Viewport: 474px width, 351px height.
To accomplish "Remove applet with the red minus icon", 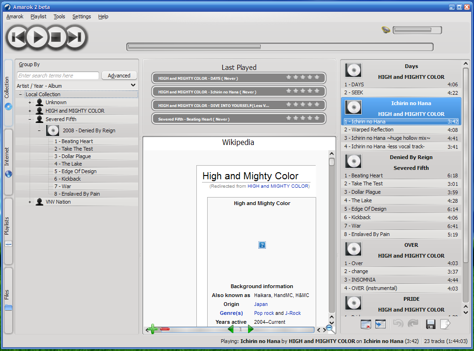I will tap(165, 329).
